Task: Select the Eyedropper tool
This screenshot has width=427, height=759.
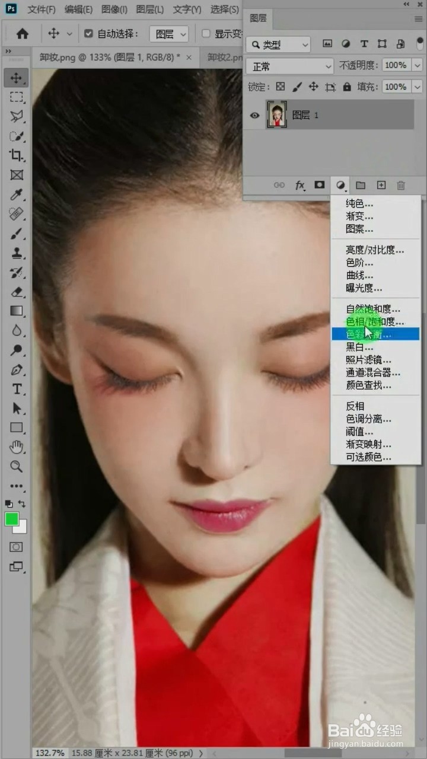Action: point(17,194)
